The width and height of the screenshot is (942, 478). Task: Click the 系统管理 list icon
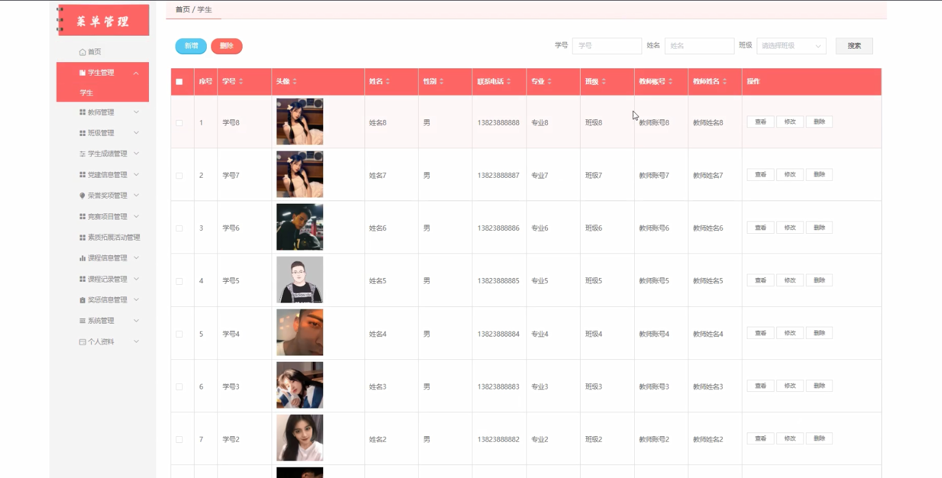83,321
